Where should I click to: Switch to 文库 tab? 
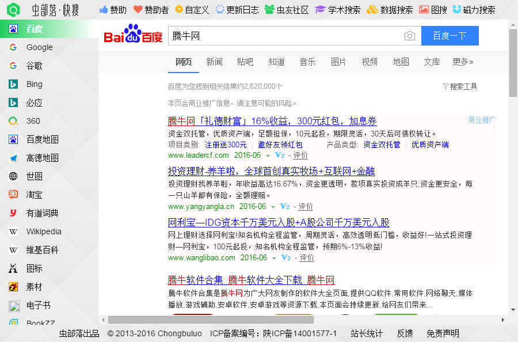click(x=432, y=62)
